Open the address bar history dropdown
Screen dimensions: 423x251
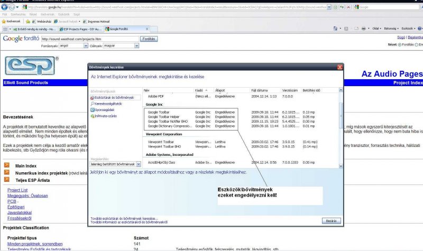point(329,7)
